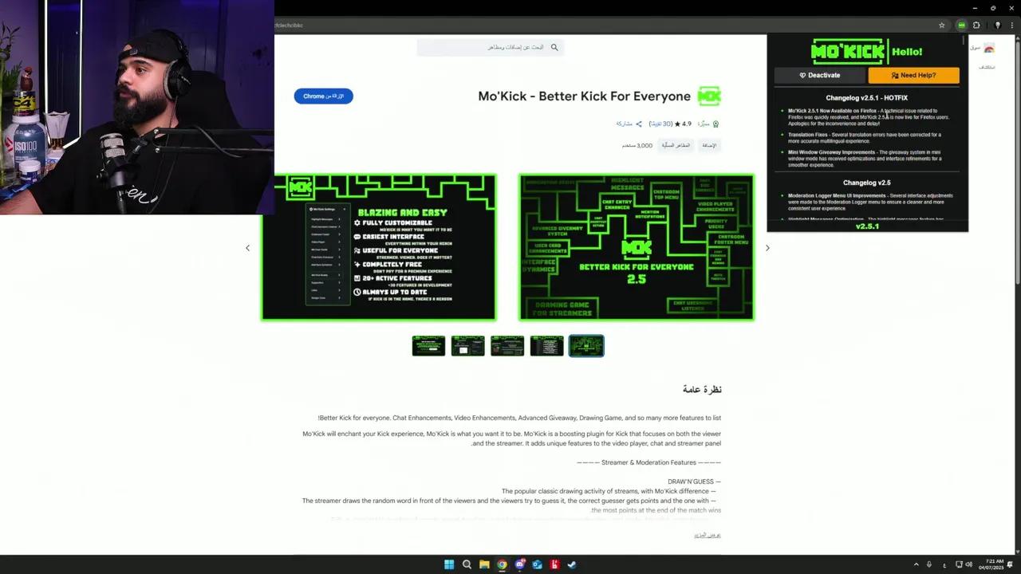This screenshot has height=574, width=1021.
Task: Open the 30 ratings link
Action: click(x=660, y=124)
